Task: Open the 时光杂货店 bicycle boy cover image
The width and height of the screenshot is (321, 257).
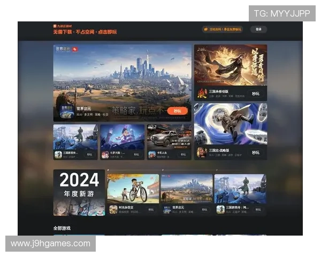Action: [x=132, y=188]
